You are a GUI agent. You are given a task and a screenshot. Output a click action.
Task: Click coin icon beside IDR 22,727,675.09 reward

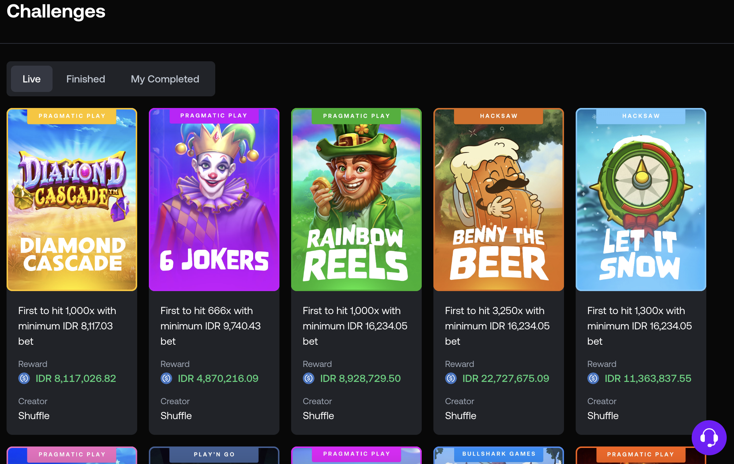pyautogui.click(x=451, y=378)
